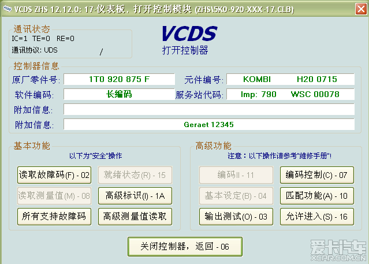369x264 pixels.
Task: Click the shop code field Imp: 790 WSC 00078
Action: 290,94
